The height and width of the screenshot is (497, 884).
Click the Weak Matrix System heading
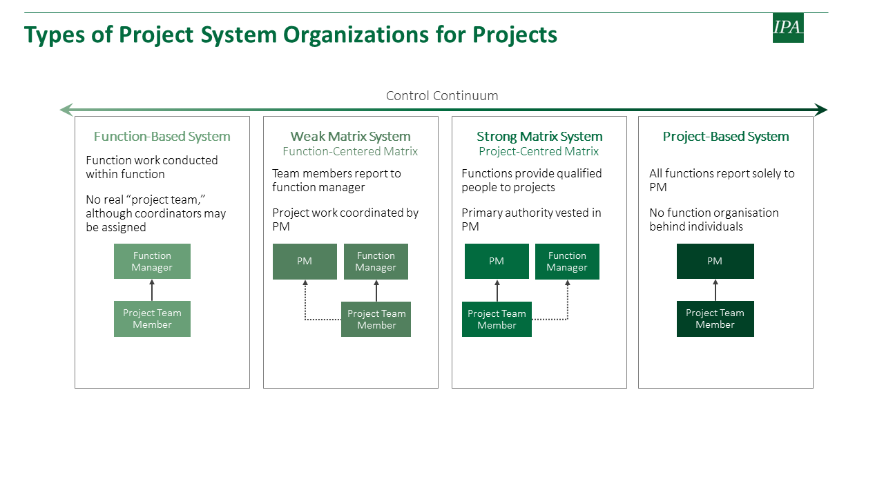351,137
